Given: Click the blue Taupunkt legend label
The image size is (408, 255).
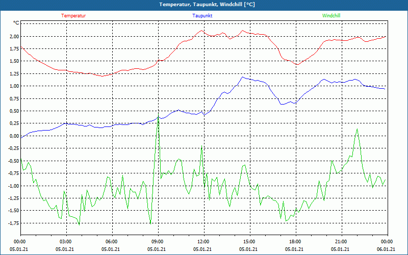Looking at the screenshot, I should tap(202, 16).
